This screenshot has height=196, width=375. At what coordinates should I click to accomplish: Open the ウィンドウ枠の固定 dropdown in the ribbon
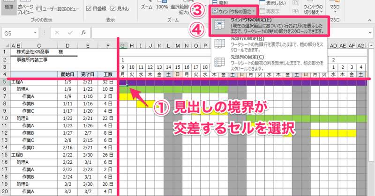click(234, 11)
